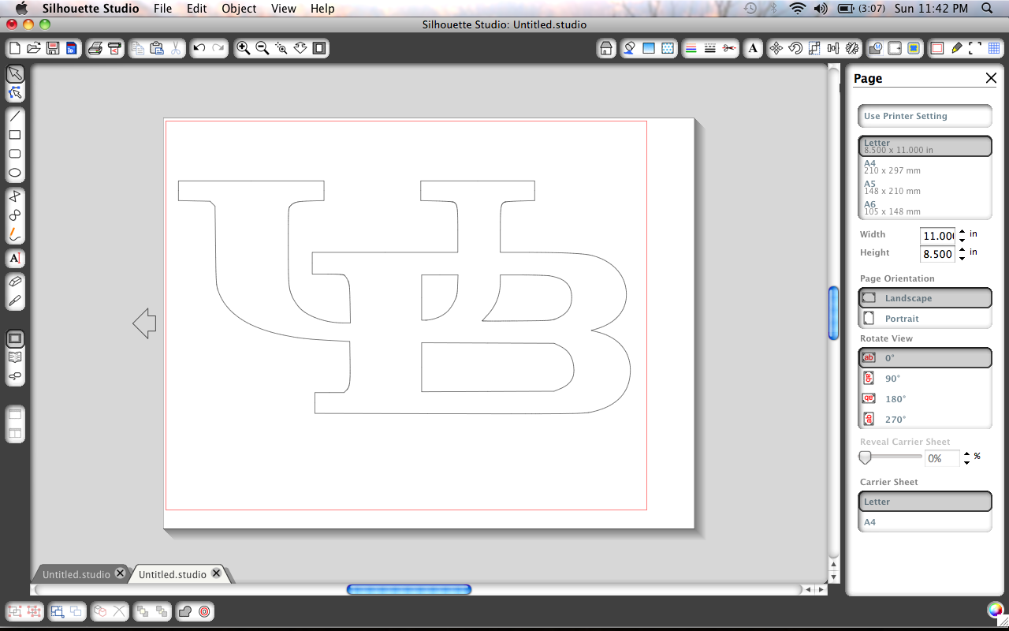The image size is (1009, 631).
Task: Open the Grid settings icon
Action: coord(994,48)
